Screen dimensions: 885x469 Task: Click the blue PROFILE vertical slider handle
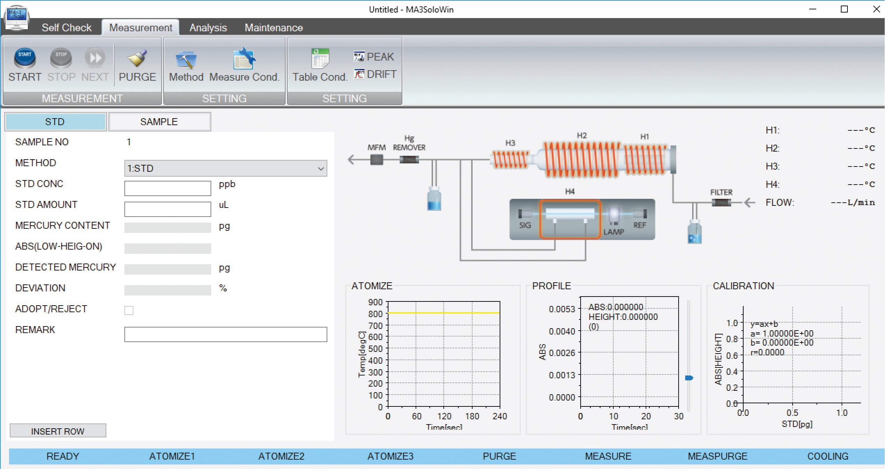689,378
